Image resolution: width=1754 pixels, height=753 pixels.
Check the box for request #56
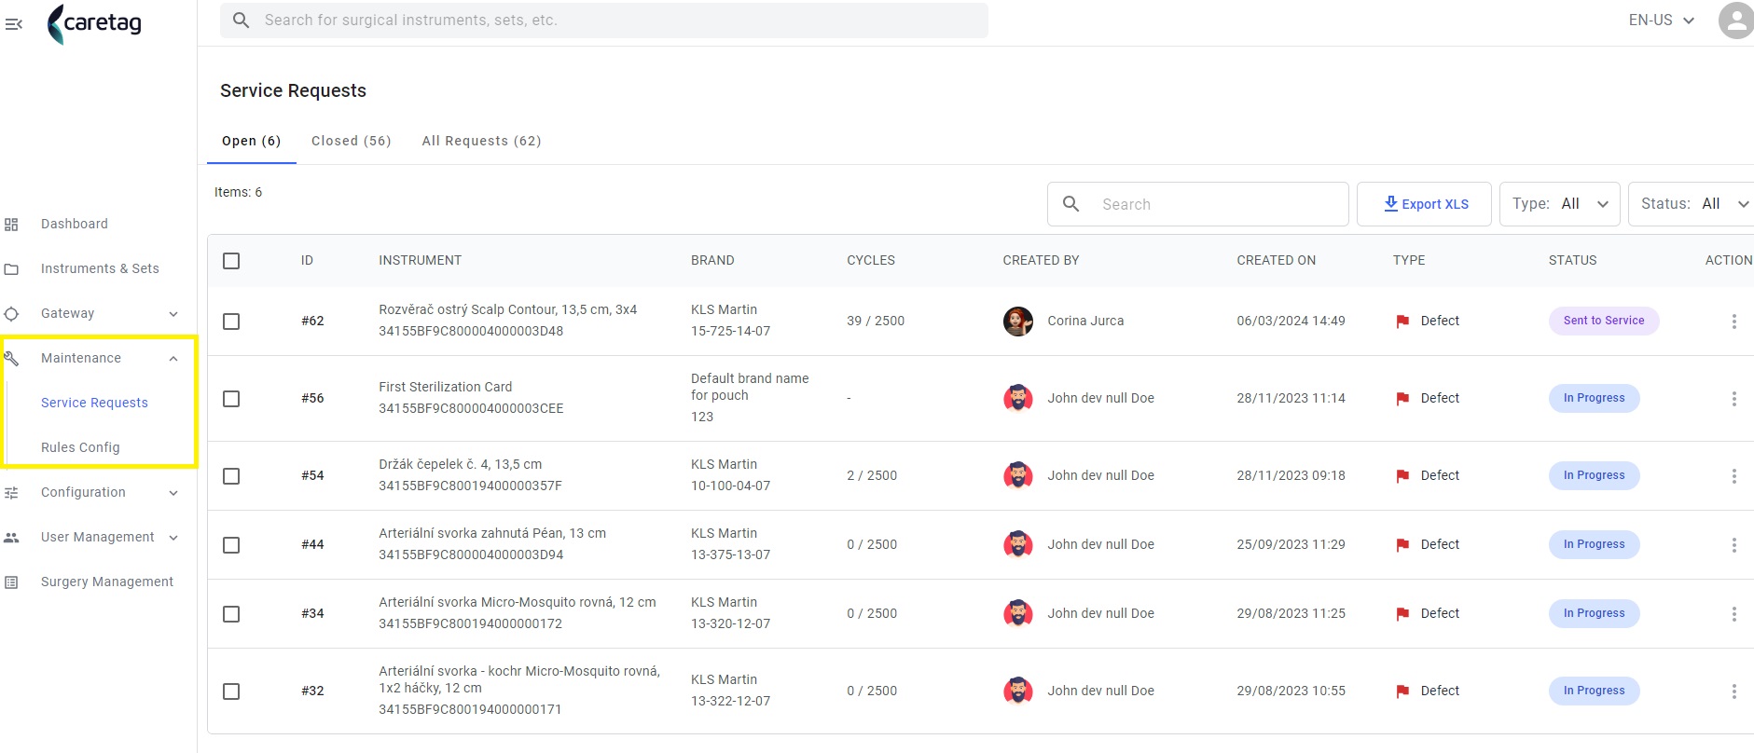point(231,399)
